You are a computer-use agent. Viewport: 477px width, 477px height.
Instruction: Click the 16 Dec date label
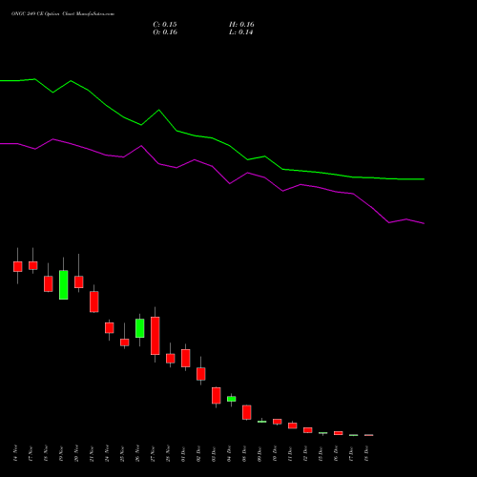tap(336, 453)
